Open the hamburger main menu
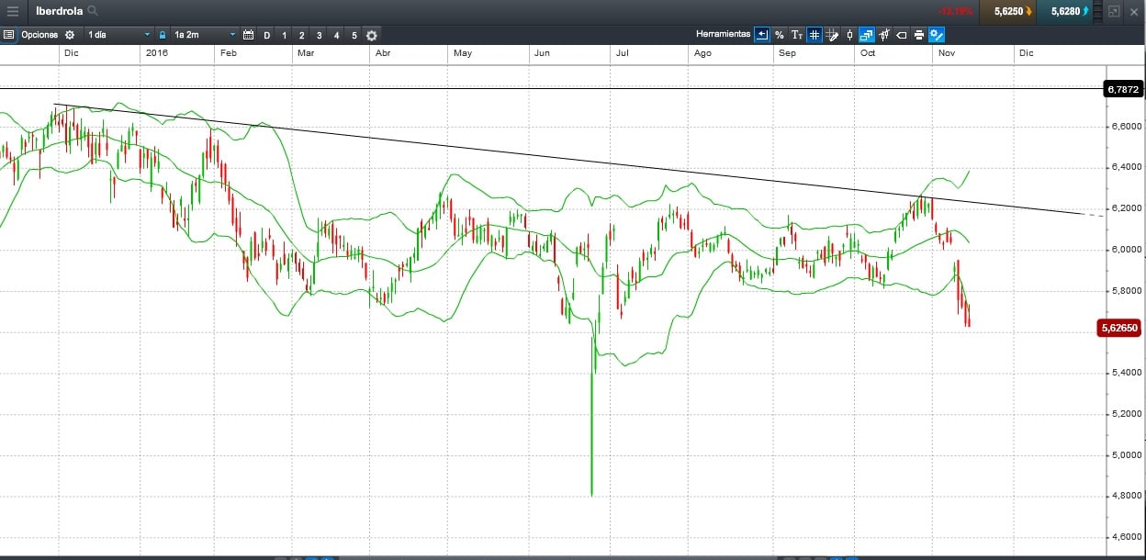 pos(13,12)
